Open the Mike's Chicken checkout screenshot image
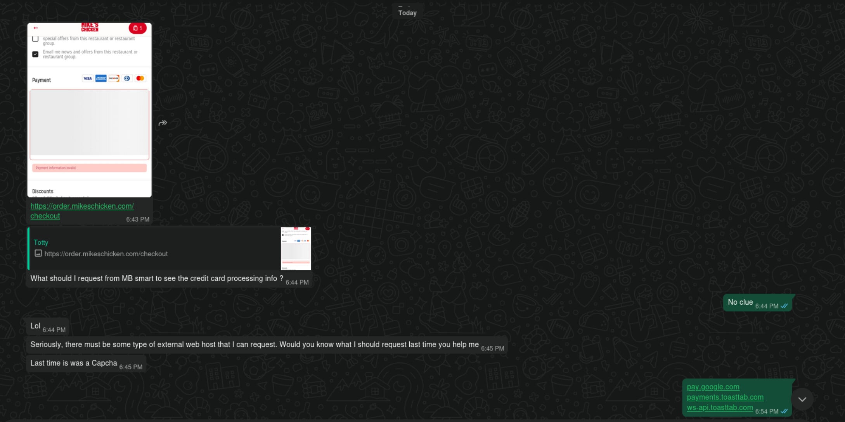 89,110
